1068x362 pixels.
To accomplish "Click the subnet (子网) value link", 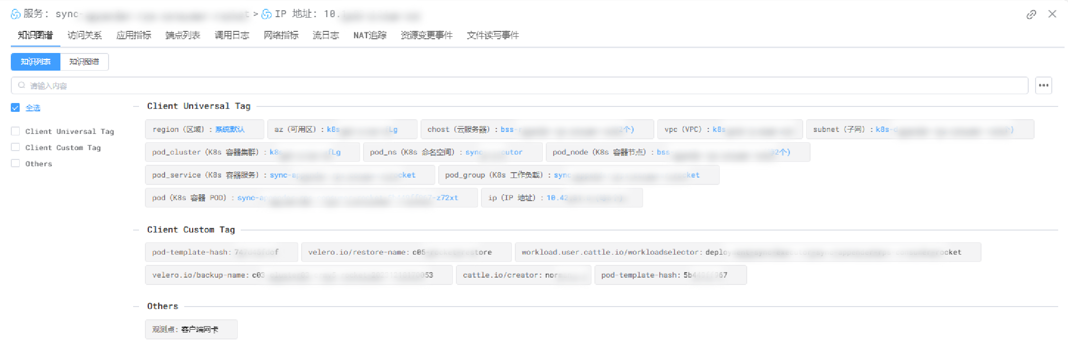I will pos(944,129).
